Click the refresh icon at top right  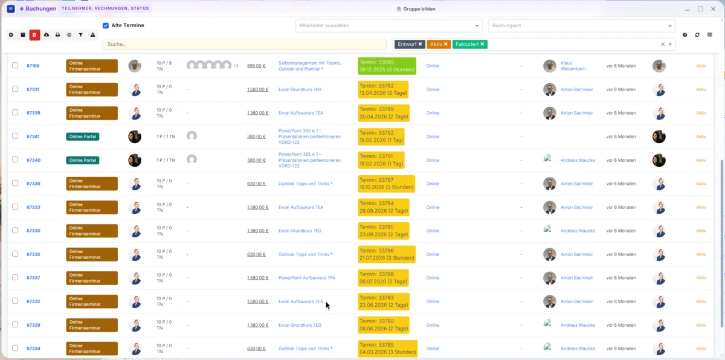pos(697,35)
